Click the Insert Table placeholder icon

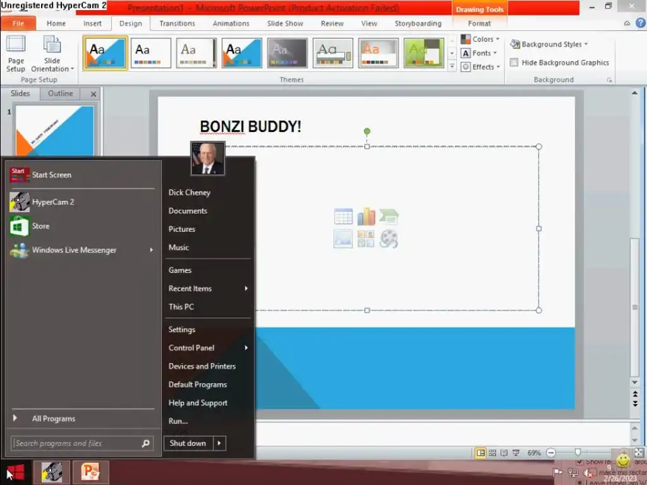click(343, 217)
